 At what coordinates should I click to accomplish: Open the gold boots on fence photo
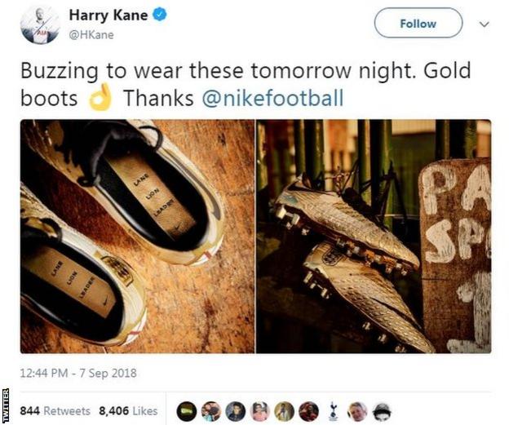[374, 237]
